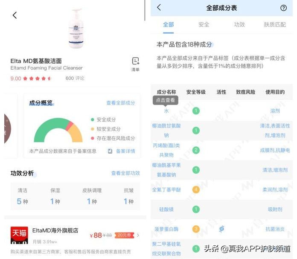
Task: Tap safety badge 2 for 丙烯酸(酯)类共聚物
Action: click(196, 150)
